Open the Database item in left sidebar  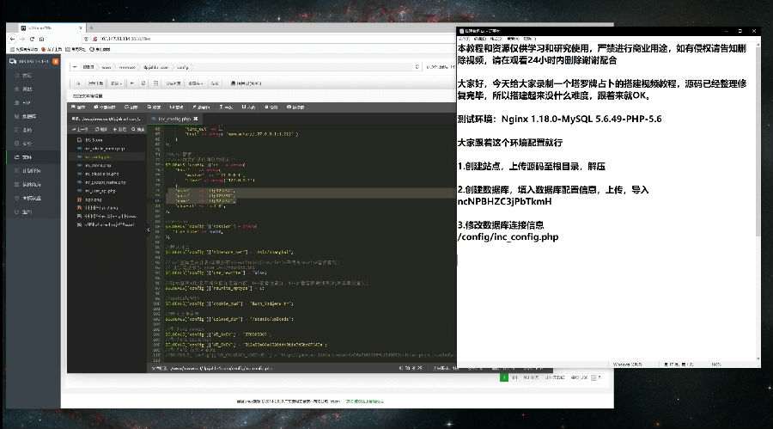29,116
